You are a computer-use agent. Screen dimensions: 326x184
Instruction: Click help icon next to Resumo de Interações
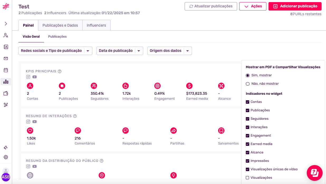[75, 116]
